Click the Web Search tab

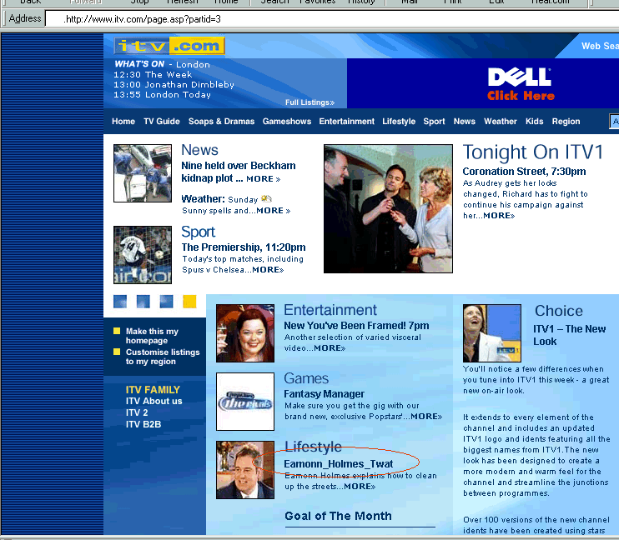pyautogui.click(x=600, y=46)
